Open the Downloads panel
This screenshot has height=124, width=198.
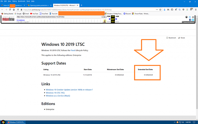(164, 10)
